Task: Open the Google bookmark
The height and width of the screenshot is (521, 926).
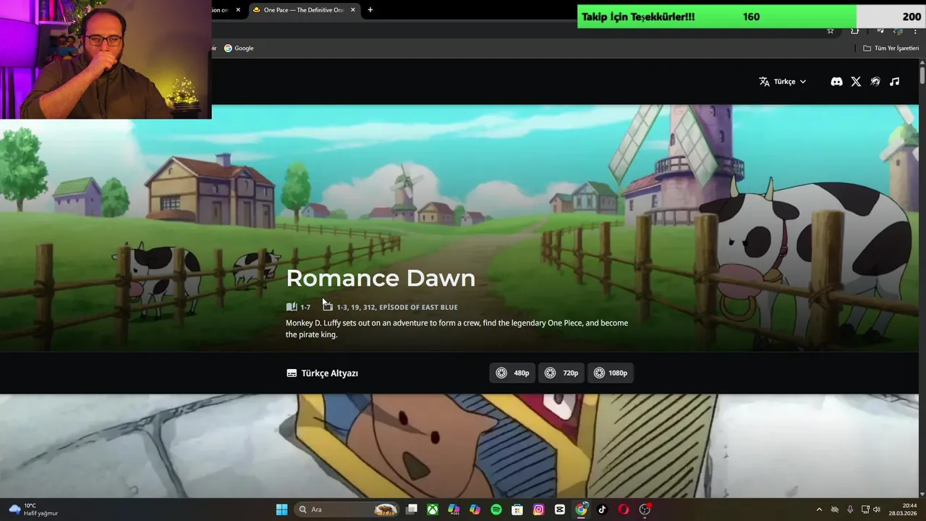Action: pyautogui.click(x=239, y=48)
